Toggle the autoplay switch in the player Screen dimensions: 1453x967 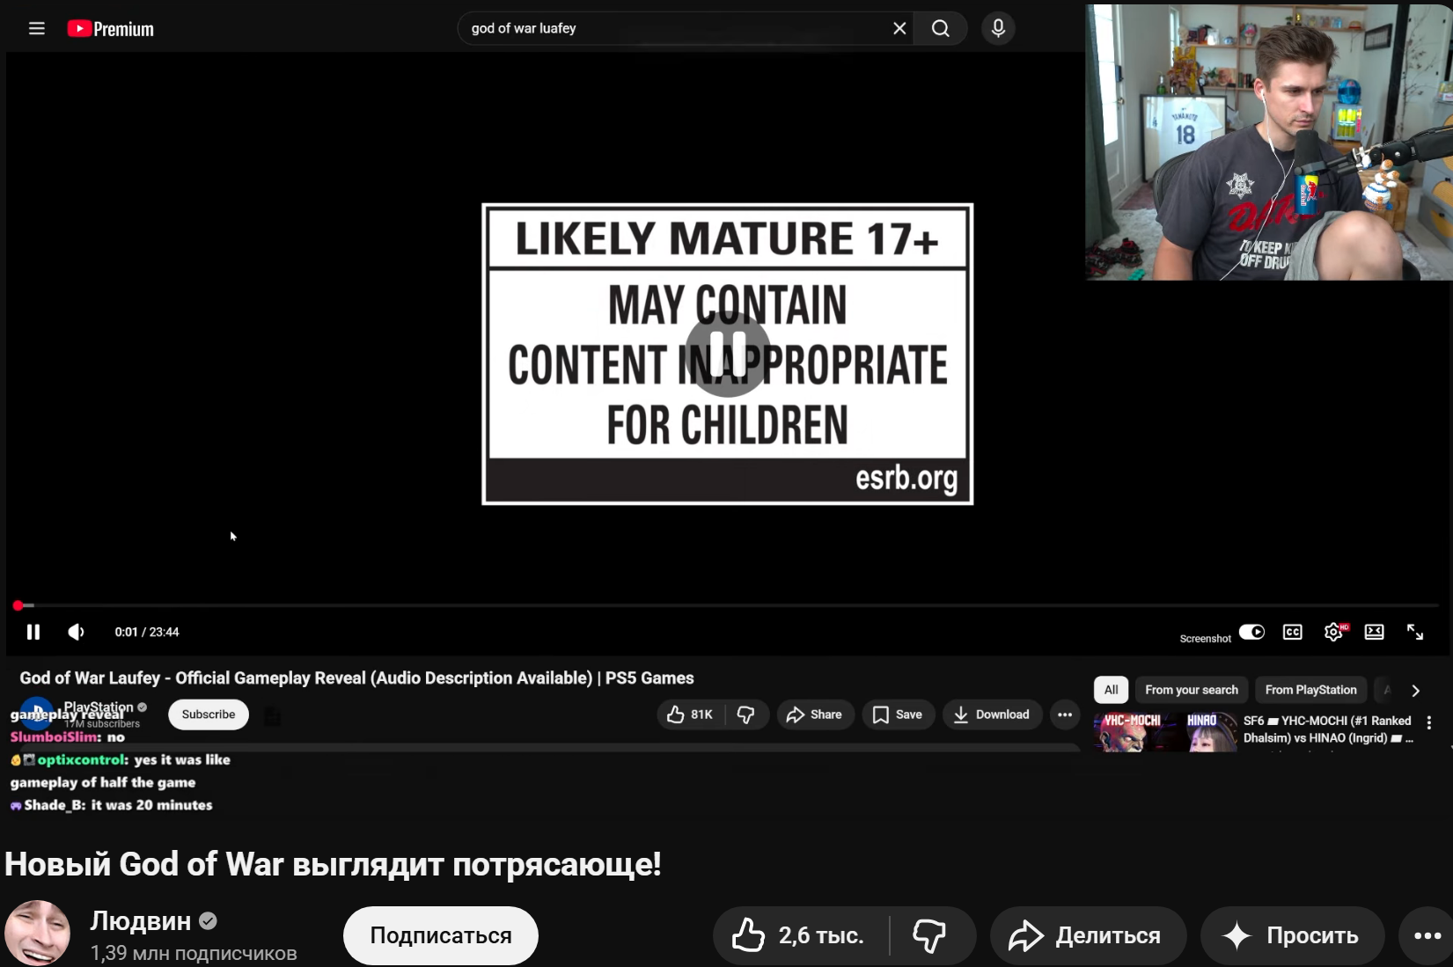(1251, 632)
